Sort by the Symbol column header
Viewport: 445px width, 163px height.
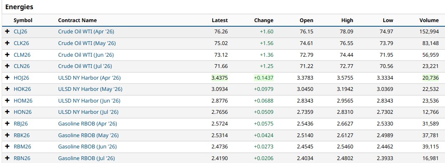pyautogui.click(x=23, y=20)
